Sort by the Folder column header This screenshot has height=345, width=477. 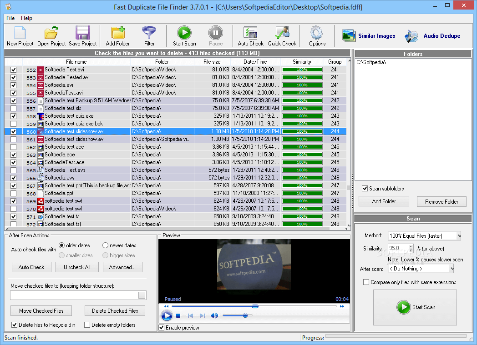coord(162,62)
